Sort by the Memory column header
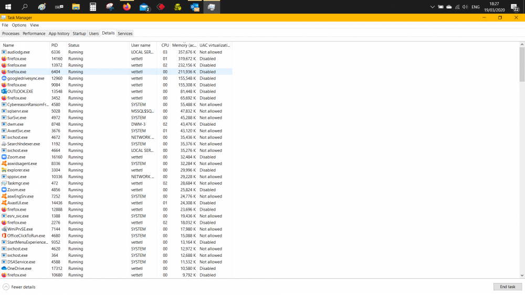The width and height of the screenshot is (525, 295). pyautogui.click(x=184, y=45)
